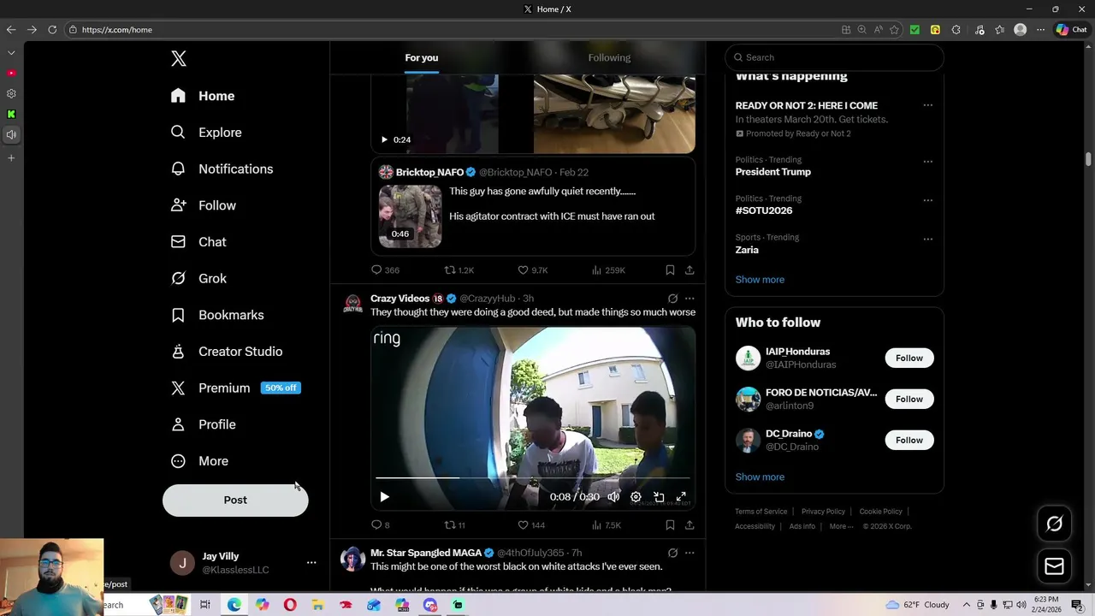The height and width of the screenshot is (616, 1095).
Task: Show more under What's happening
Action: (x=760, y=280)
